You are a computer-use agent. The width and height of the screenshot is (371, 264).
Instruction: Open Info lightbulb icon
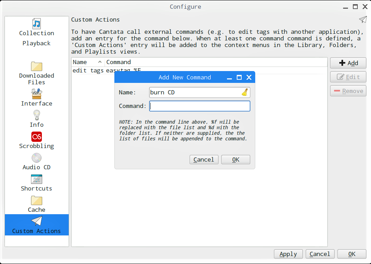pyautogui.click(x=36, y=115)
